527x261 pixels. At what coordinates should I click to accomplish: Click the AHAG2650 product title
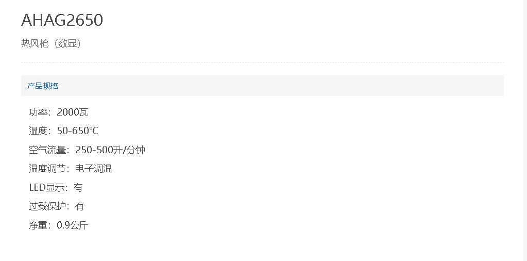point(62,20)
